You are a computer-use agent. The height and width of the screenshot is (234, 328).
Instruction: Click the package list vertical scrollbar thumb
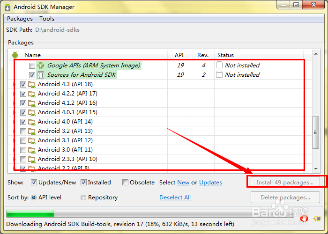coord(315,132)
